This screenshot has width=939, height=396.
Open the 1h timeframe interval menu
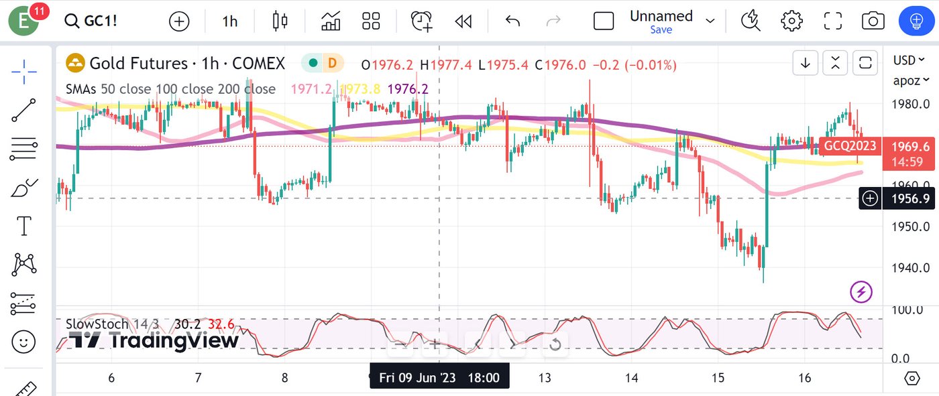tap(230, 21)
